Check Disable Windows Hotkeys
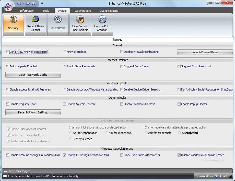235x181 pixels. pos(122,104)
